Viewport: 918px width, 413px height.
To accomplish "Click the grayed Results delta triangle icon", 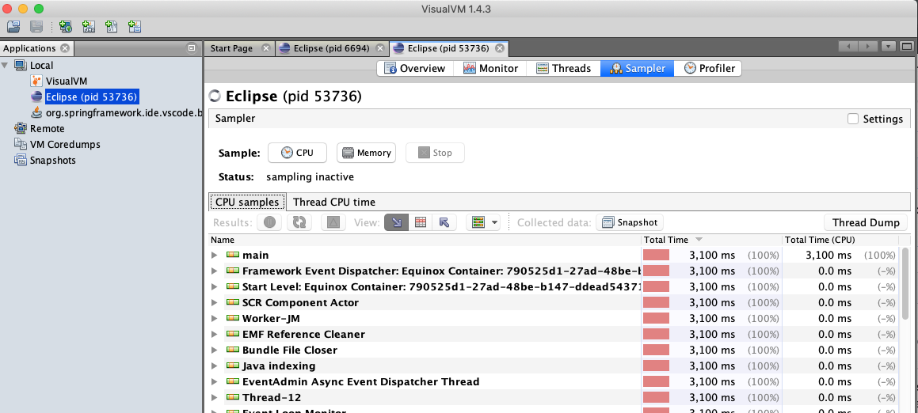I will click(x=333, y=222).
